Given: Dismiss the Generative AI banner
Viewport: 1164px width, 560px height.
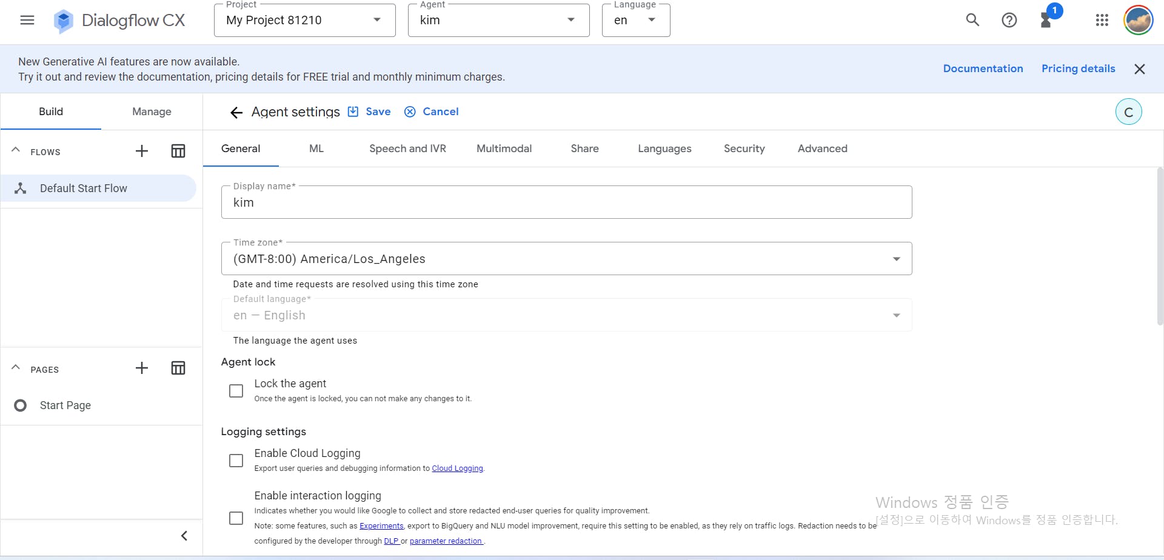Looking at the screenshot, I should click(x=1140, y=69).
